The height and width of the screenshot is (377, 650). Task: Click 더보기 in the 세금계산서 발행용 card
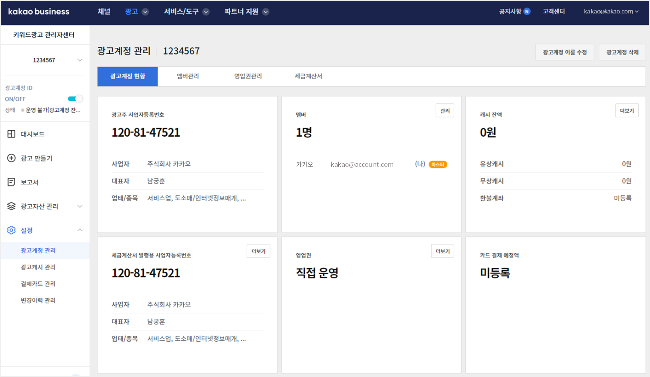pos(258,251)
